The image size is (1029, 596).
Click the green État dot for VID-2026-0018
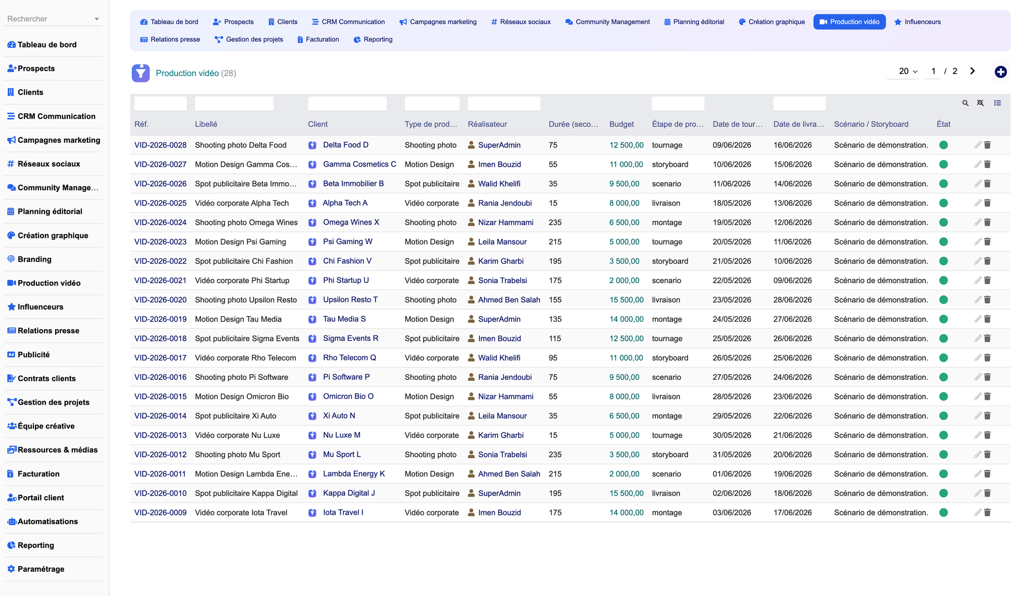tap(943, 338)
